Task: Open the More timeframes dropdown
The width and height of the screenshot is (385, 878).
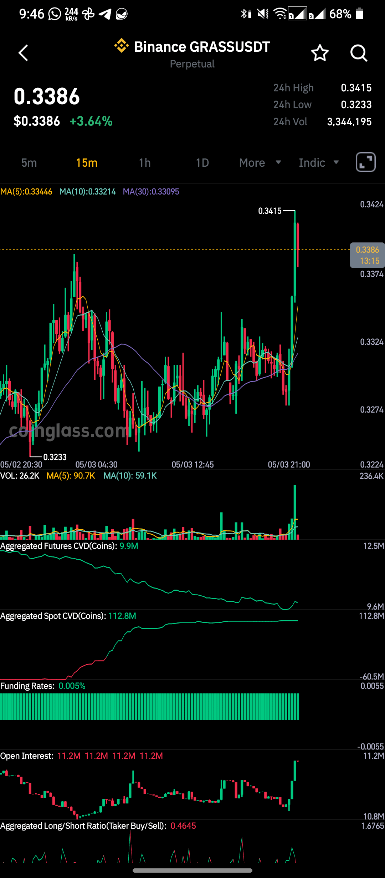Action: click(260, 163)
